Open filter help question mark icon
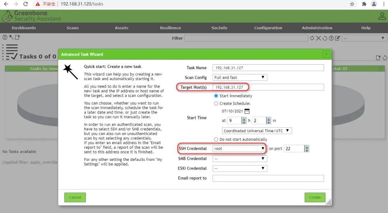The width and height of the screenshot is (388, 213). 331,38
